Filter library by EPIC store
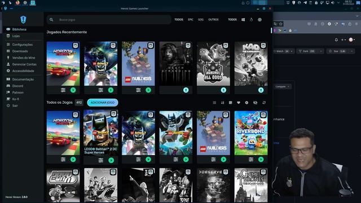Screen dimensions: 361x203 191,20
